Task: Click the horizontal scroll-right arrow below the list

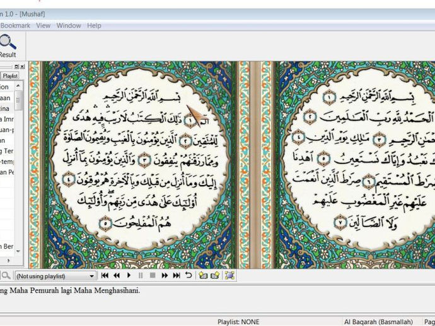Action: click(8, 261)
